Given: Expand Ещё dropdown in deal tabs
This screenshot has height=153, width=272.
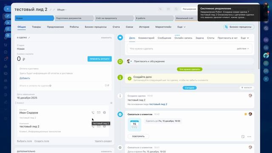Looking at the screenshot, I should point(181,27).
